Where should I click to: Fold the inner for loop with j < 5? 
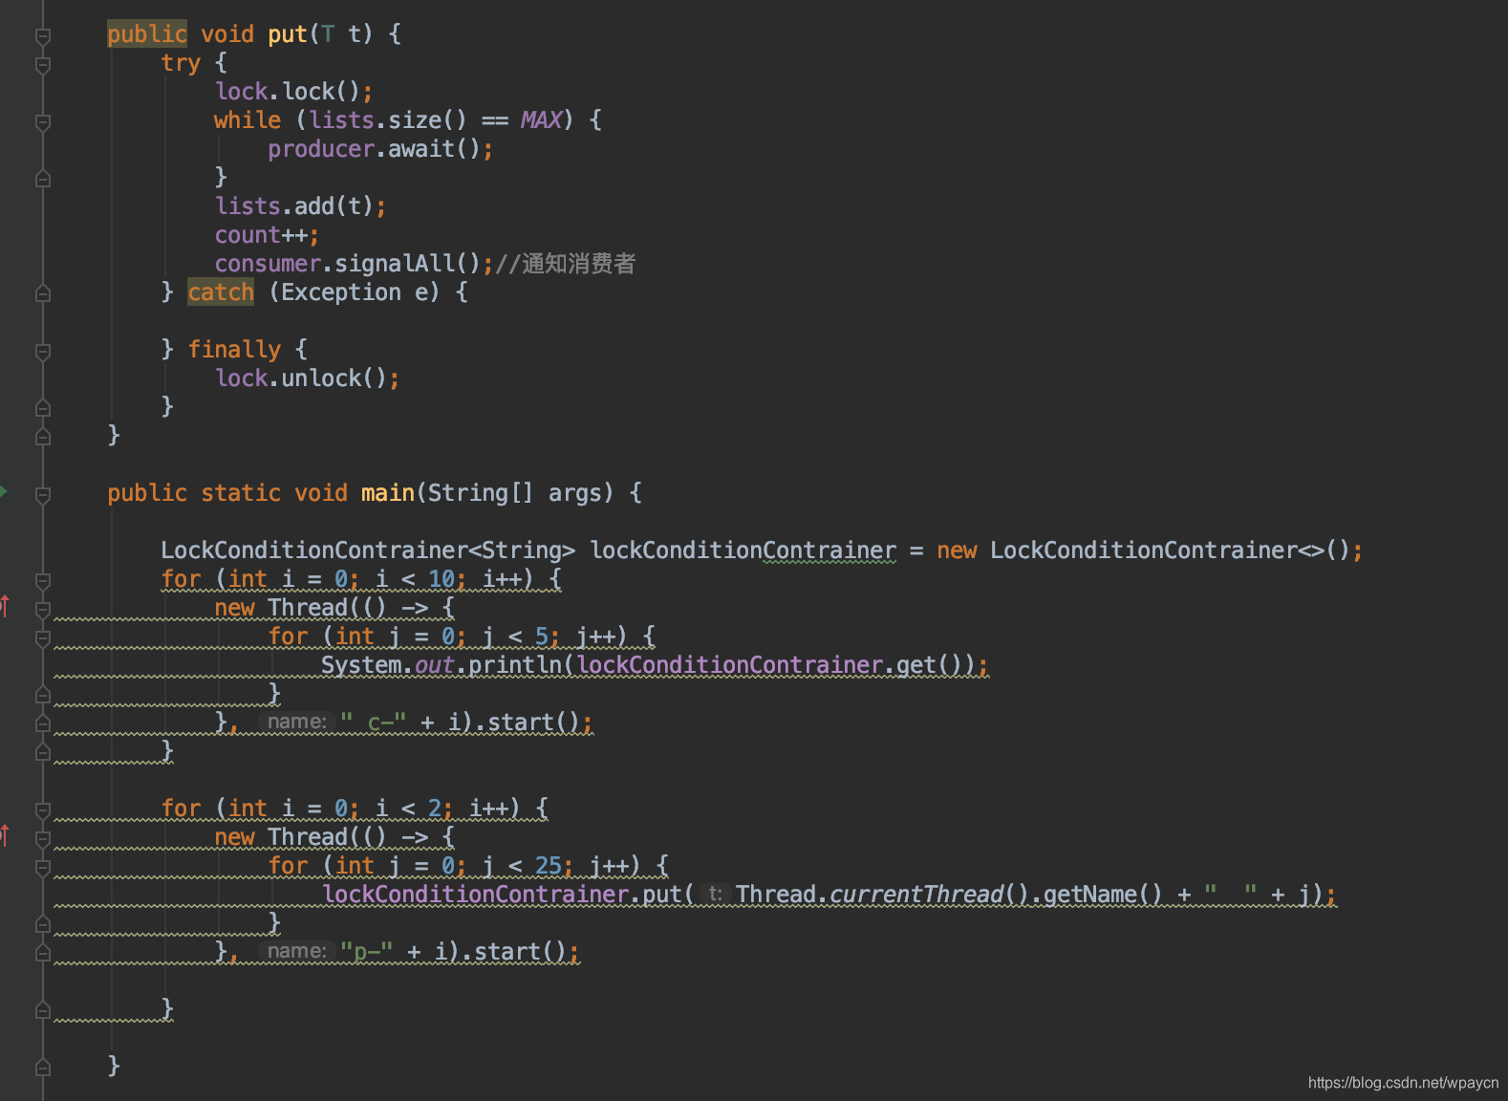point(42,638)
